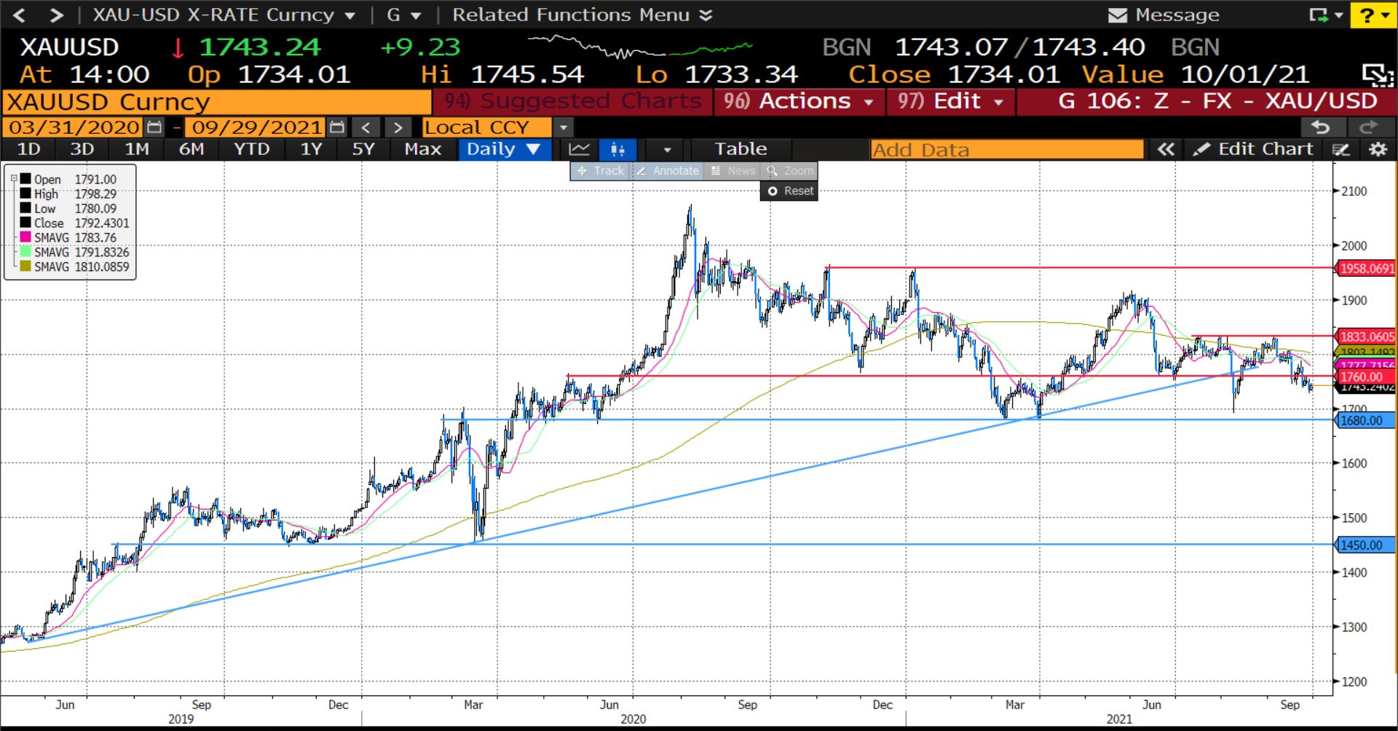The height and width of the screenshot is (731, 1398).
Task: Select the 1760.00 red level label
Action: pos(1367,376)
